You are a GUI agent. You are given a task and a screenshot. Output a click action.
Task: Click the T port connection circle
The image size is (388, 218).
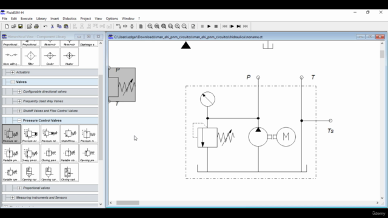[302, 78]
